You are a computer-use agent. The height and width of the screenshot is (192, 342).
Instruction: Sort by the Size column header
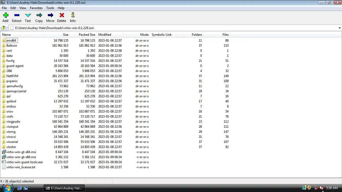point(56,35)
